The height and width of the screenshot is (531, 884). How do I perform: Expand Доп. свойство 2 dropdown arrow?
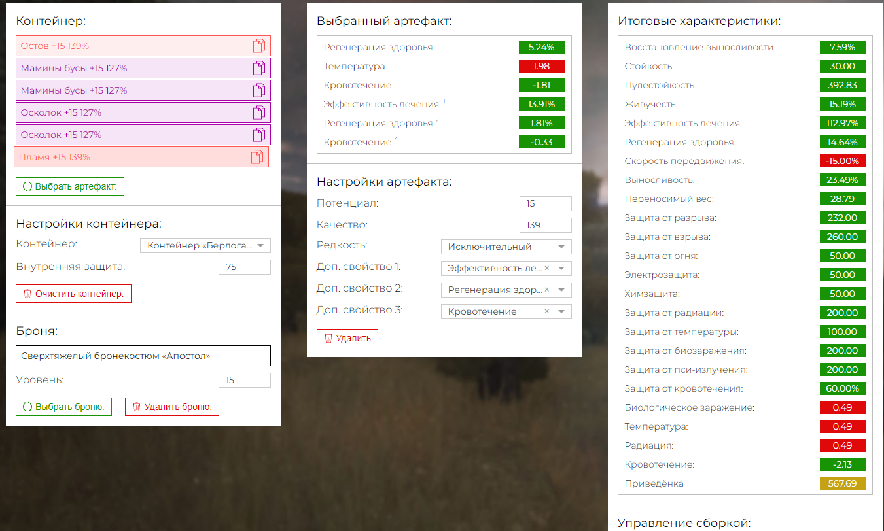click(561, 290)
